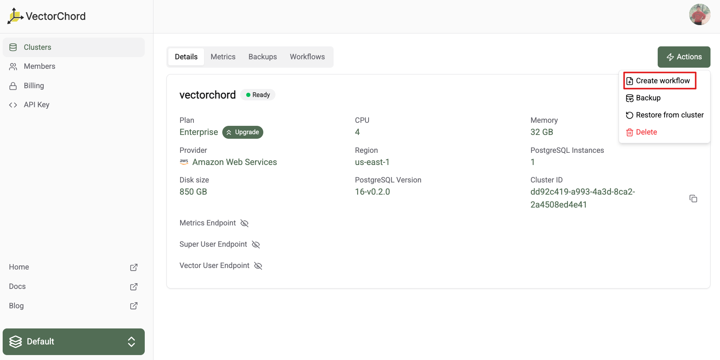The image size is (720, 360).
Task: Select Restore from cluster option
Action: coord(669,115)
